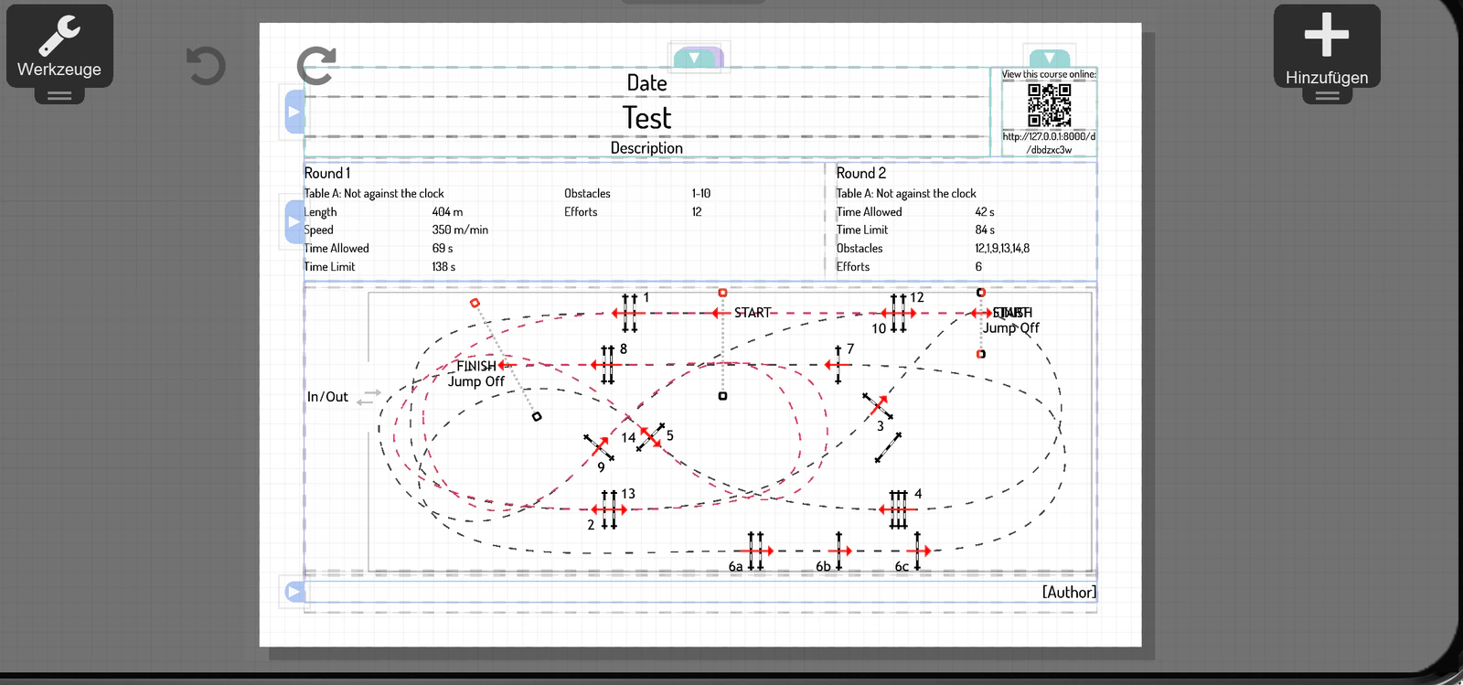Select obstacle 3 diagonal jump
The height and width of the screenshot is (685, 1463).
[878, 406]
